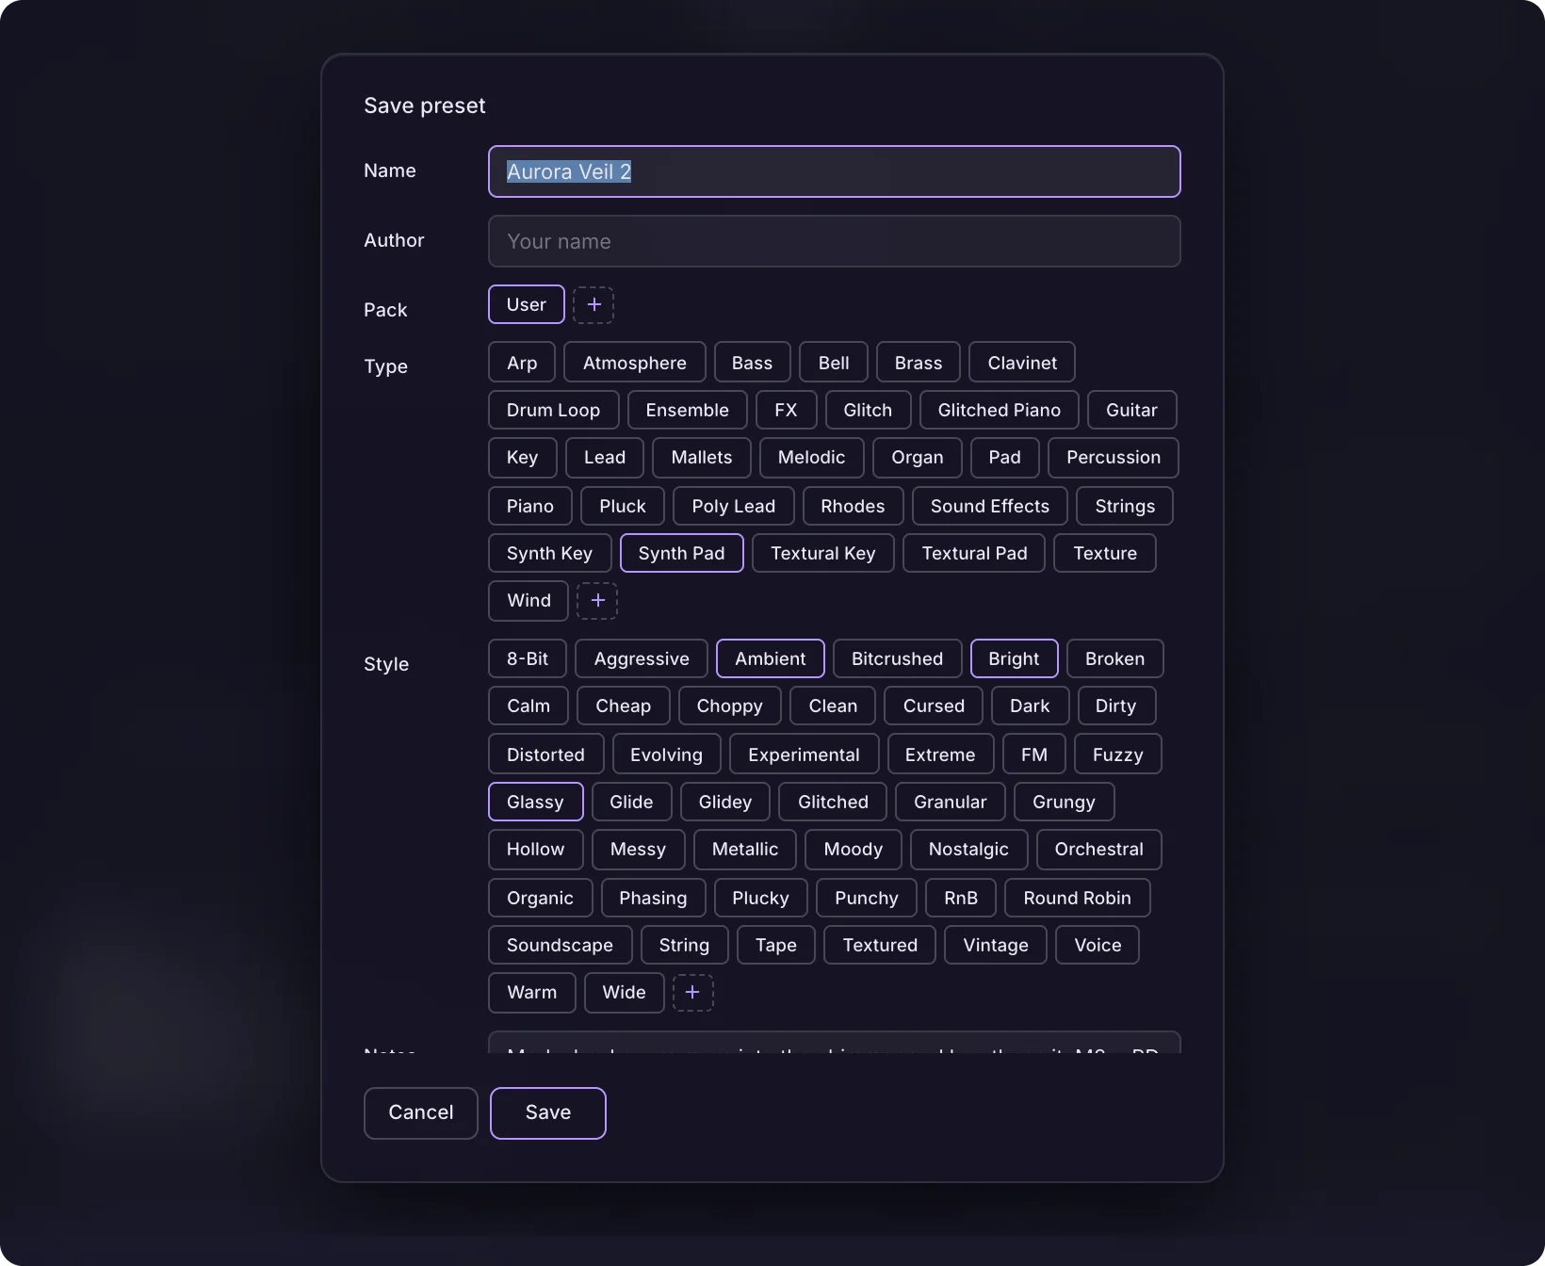Toggle the Glitch type tag
This screenshot has width=1545, height=1266.
click(868, 410)
